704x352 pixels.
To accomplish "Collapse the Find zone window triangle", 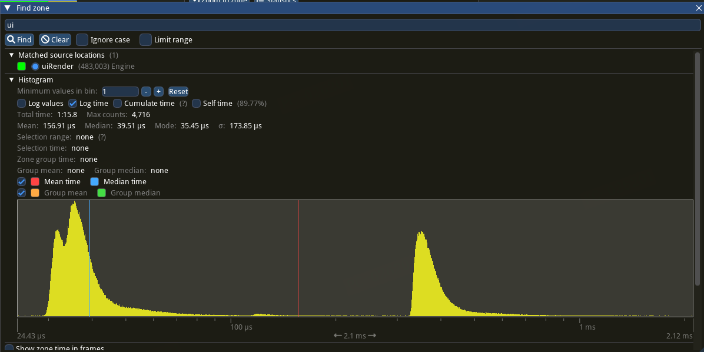I will (x=7, y=8).
